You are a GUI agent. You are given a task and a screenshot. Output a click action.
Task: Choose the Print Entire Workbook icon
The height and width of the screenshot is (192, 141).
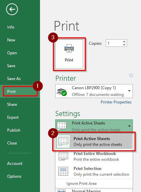point(63,156)
